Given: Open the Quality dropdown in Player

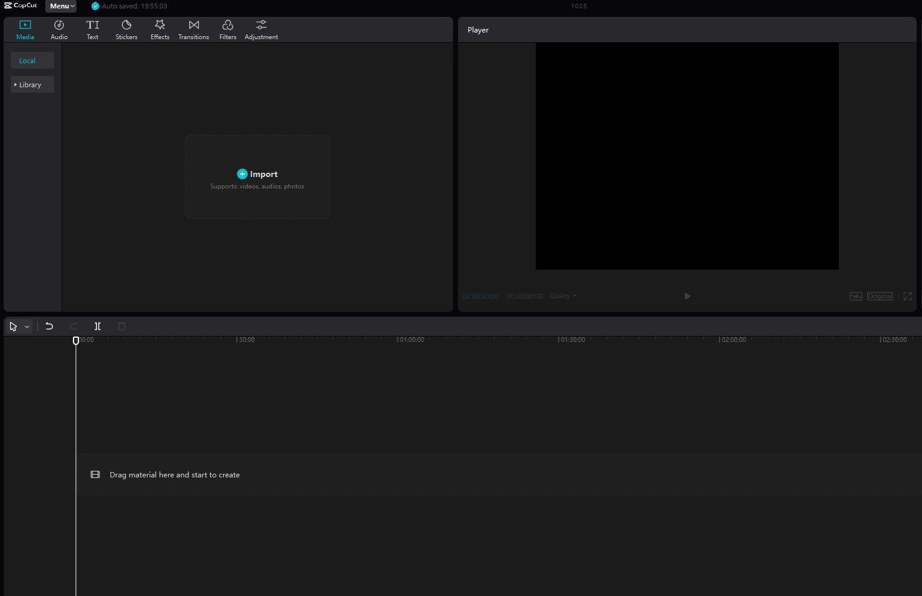Looking at the screenshot, I should click(563, 296).
